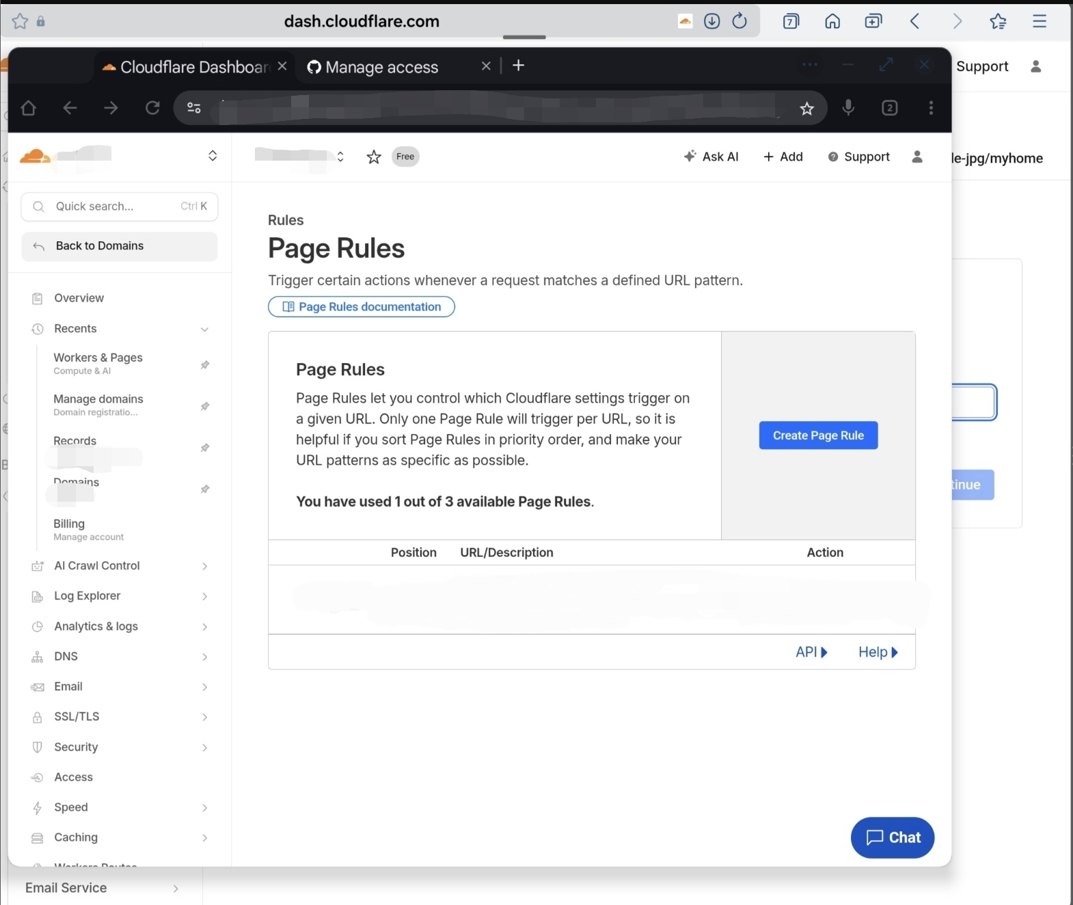Screen dimensions: 1073x905
Task: Go to home using inner browser home icon
Action: point(28,108)
